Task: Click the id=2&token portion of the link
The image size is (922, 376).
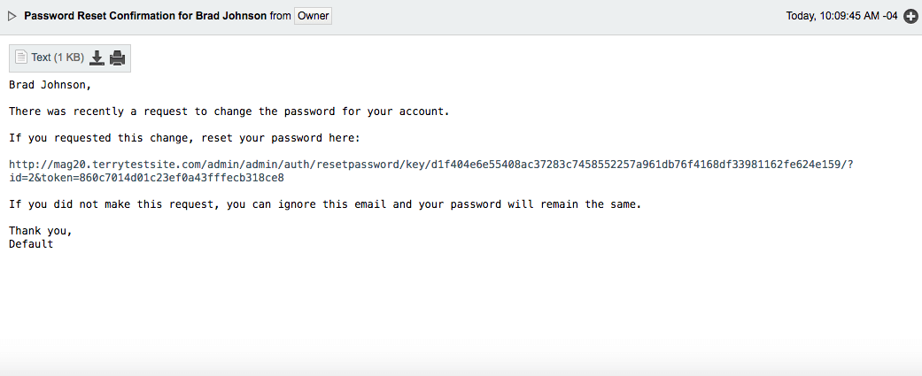Action: click(146, 178)
